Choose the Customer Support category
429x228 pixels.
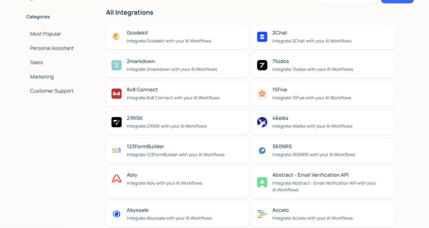pyautogui.click(x=52, y=91)
